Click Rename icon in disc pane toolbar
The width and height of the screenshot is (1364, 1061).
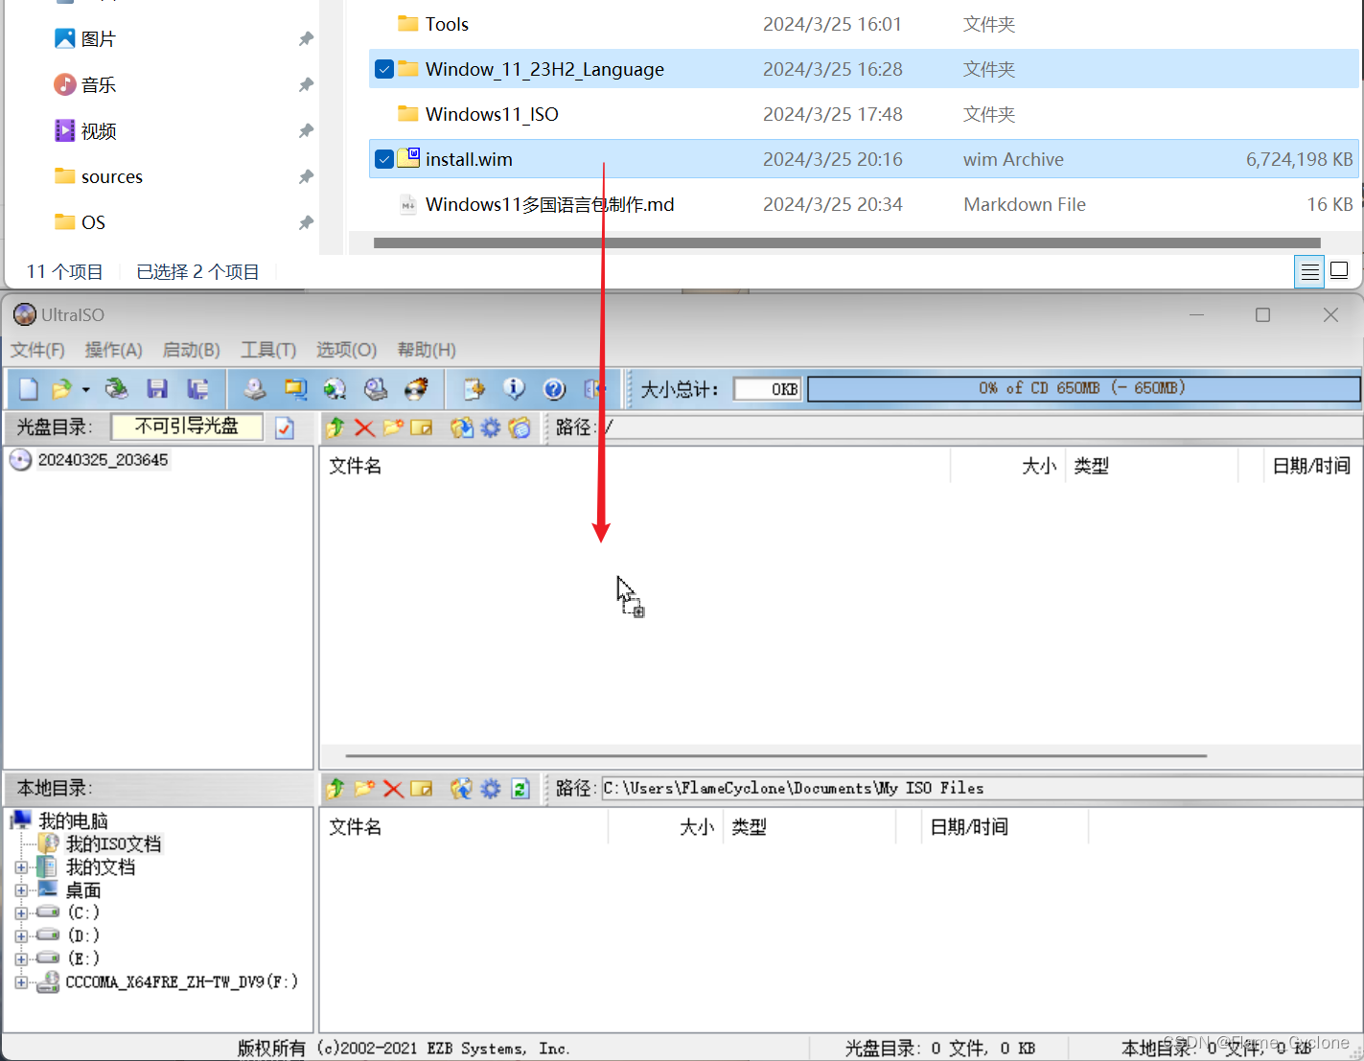(x=422, y=427)
